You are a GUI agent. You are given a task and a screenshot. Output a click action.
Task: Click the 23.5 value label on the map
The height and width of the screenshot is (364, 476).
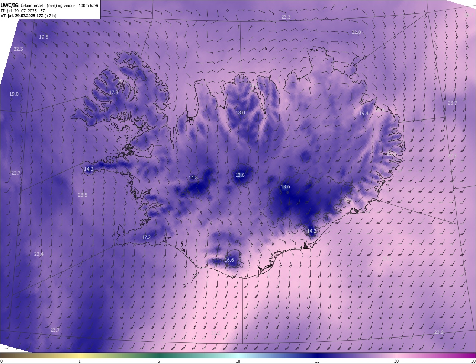click(x=83, y=195)
